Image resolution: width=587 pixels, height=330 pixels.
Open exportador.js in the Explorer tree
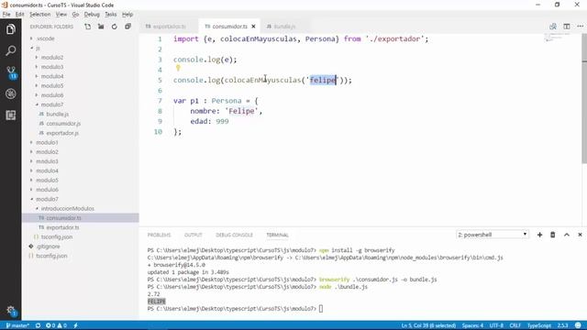click(x=62, y=133)
